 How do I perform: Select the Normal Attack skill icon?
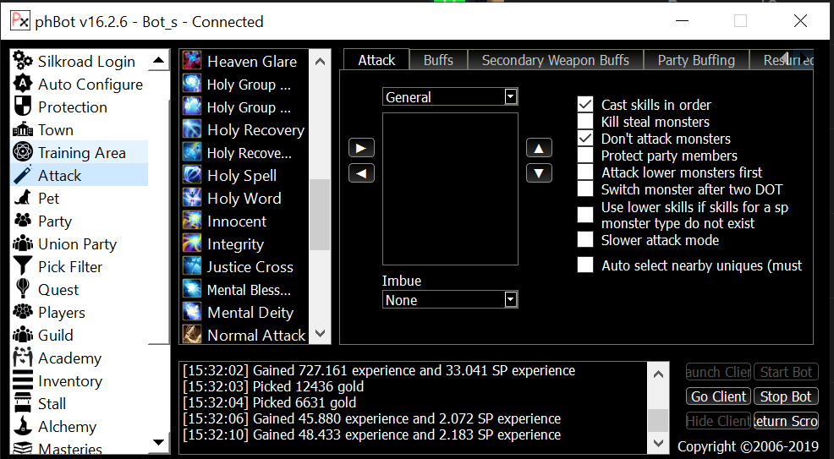(x=193, y=335)
